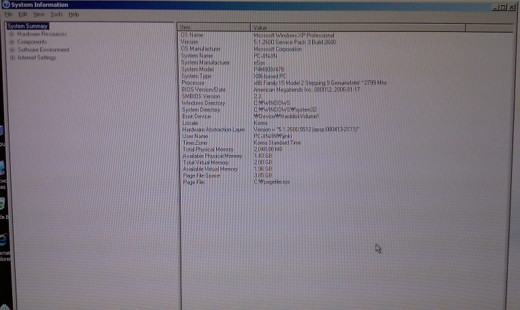Screen dimensions: 520x310
Task: Select Internet Settings tree item
Action: point(37,58)
